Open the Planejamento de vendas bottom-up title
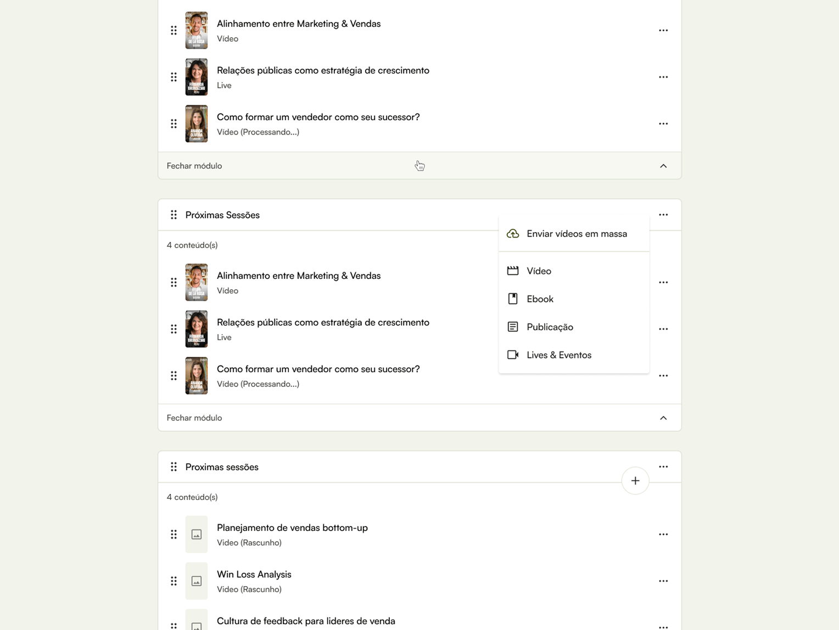The image size is (839, 630). (x=292, y=528)
